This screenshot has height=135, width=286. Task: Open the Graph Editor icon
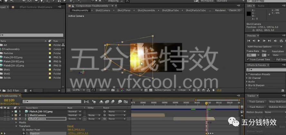tap(126, 102)
